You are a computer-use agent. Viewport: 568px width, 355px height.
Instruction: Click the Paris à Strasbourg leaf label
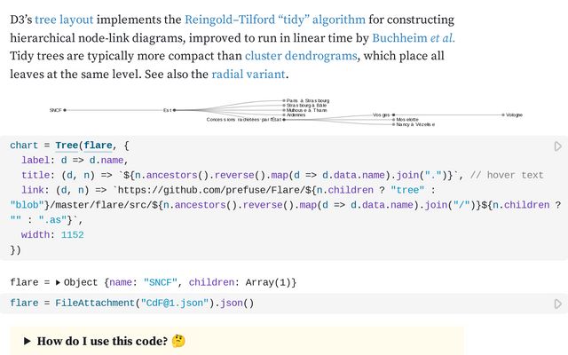tap(308, 100)
